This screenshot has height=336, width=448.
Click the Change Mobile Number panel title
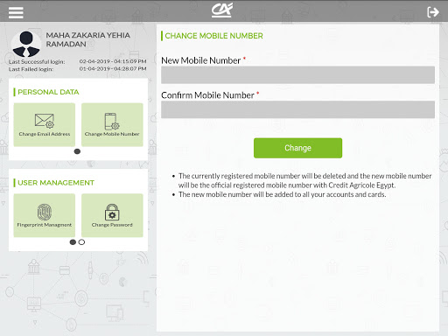tap(214, 36)
